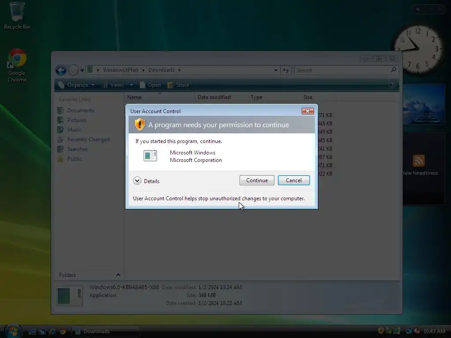The height and width of the screenshot is (338, 451).
Task: Open Public in Favorite Links
Action: (74, 159)
